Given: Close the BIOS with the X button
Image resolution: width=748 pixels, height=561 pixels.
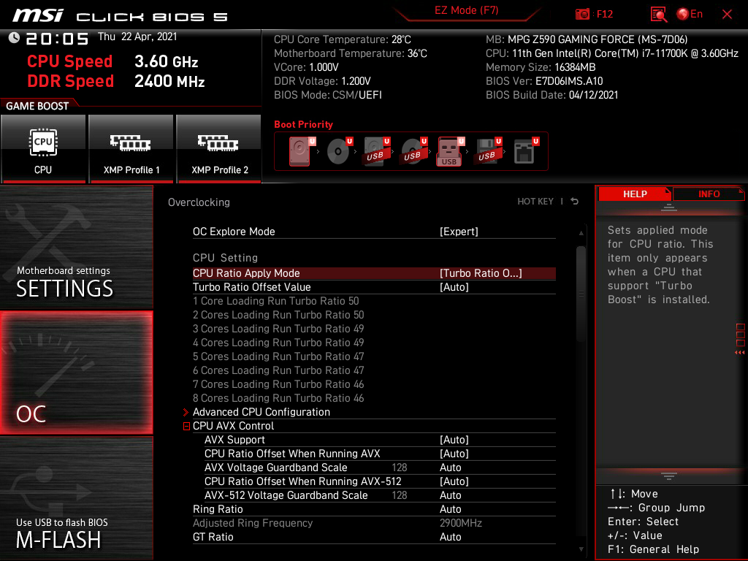Looking at the screenshot, I should 727,15.
